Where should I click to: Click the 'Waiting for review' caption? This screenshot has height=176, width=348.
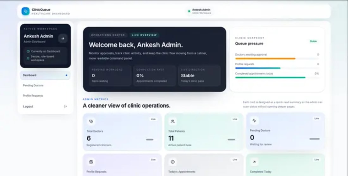click(x=261, y=144)
